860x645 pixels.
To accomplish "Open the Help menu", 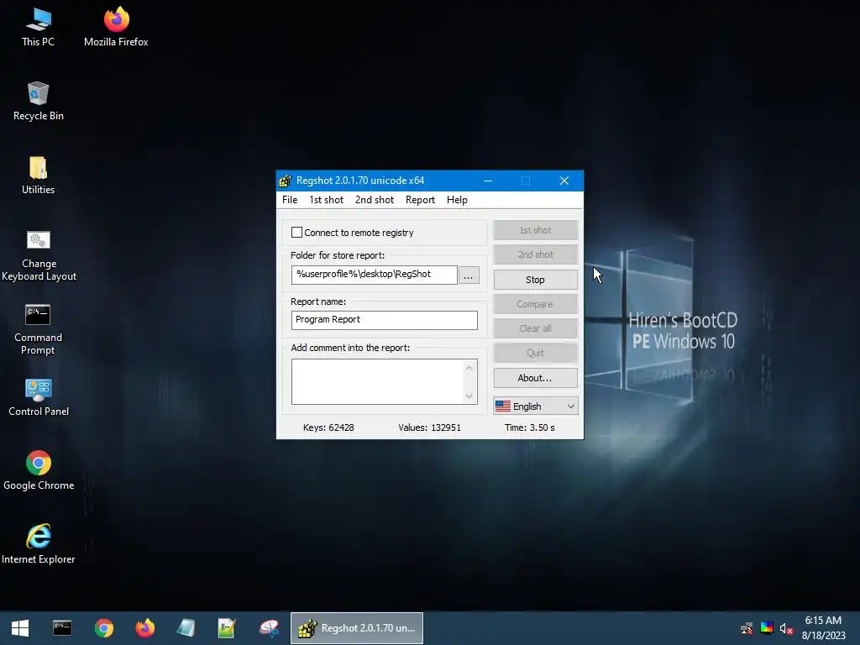I will pos(457,200).
